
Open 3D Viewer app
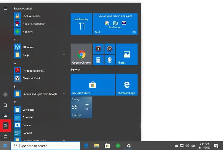click(39, 47)
